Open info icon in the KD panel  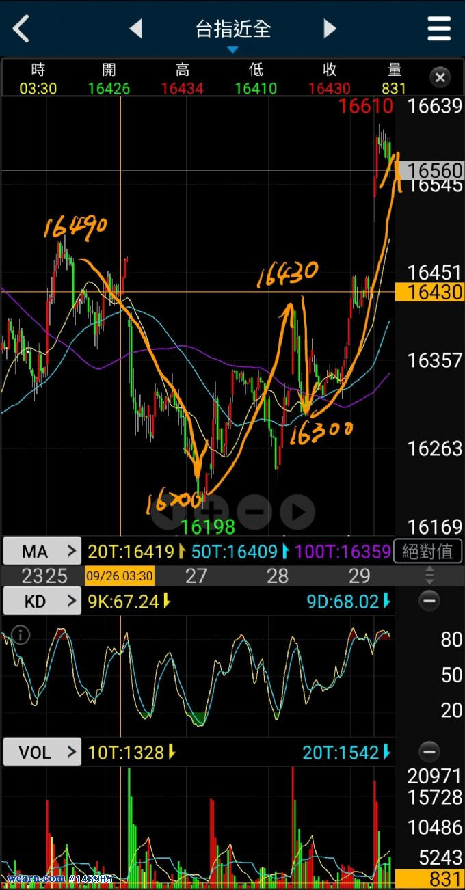tap(21, 635)
